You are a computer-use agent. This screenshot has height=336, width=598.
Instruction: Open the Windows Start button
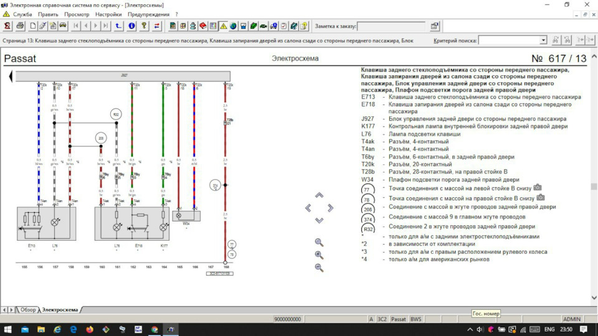(7, 330)
